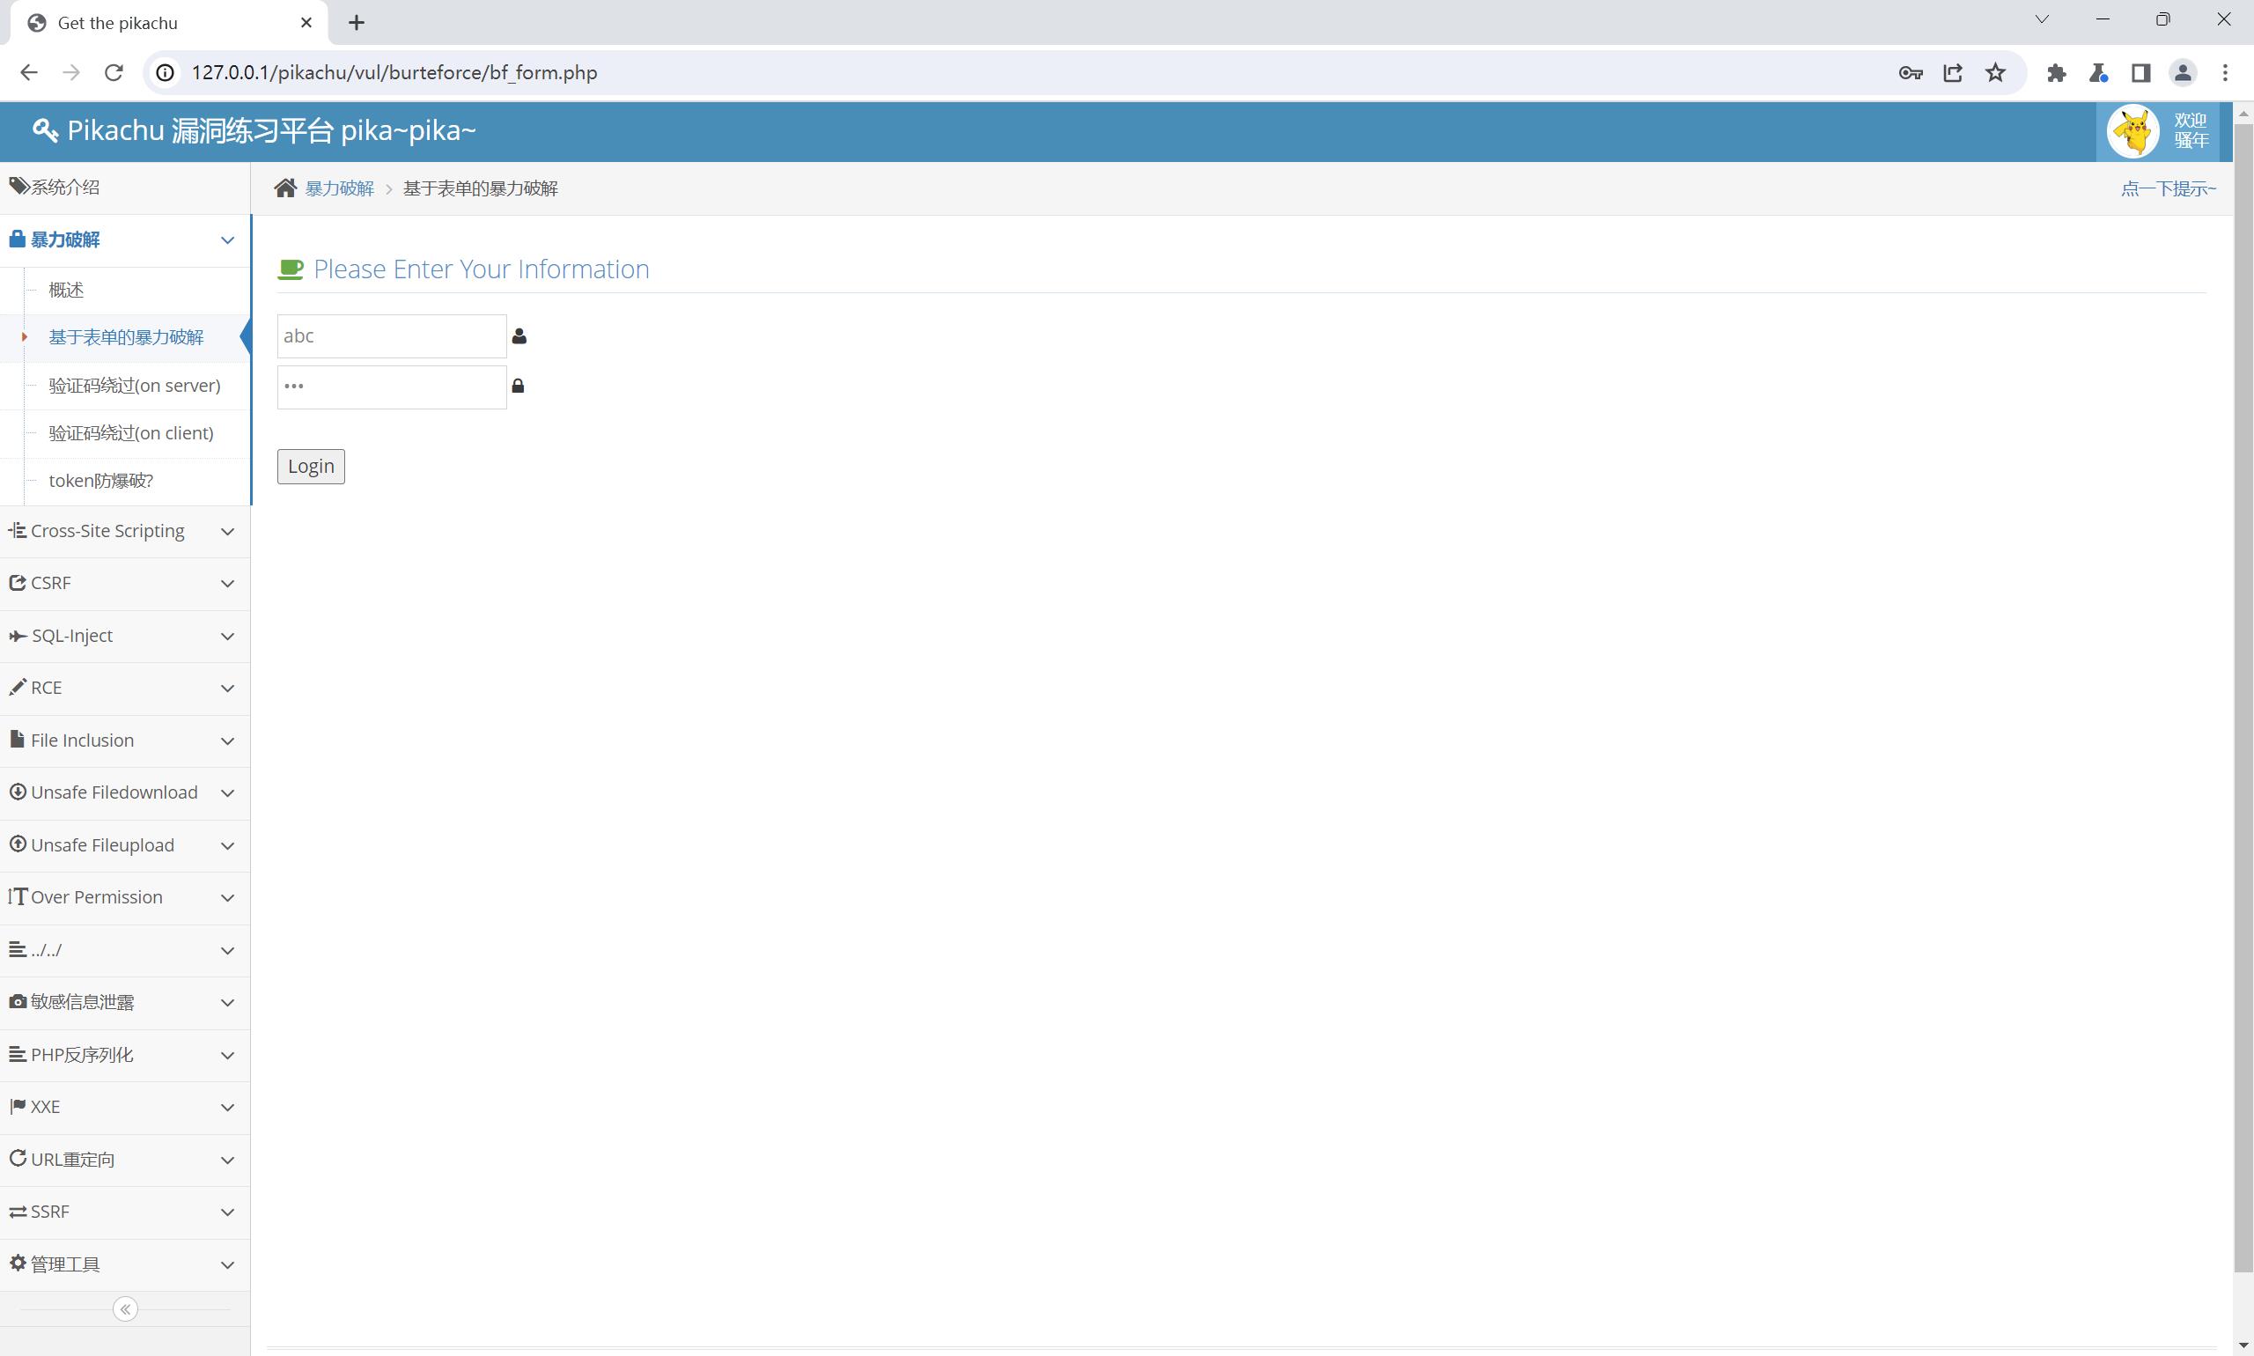Click the forward navigation arrow

tap(71, 72)
